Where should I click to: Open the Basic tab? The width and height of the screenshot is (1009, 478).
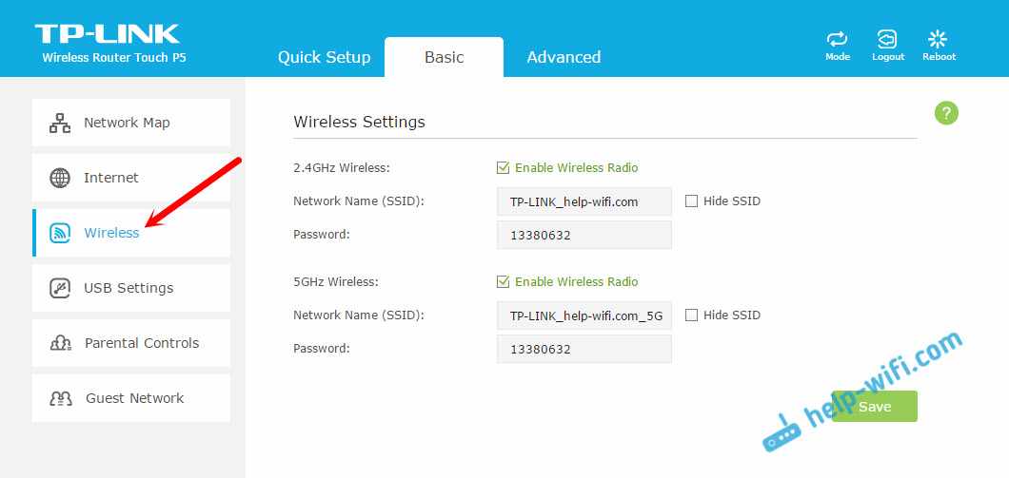(444, 57)
